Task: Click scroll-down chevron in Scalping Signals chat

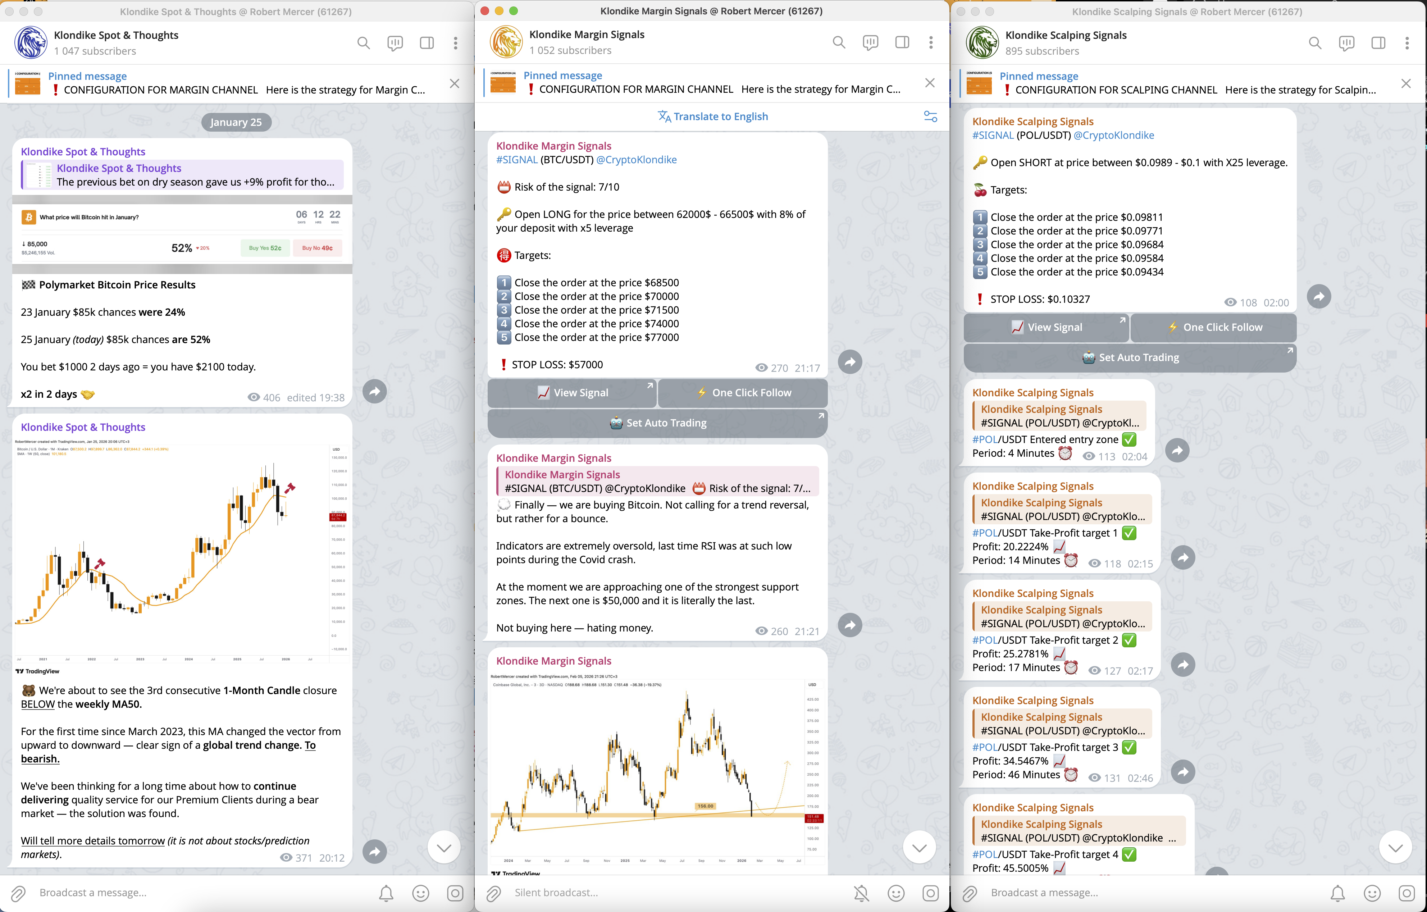Action: [x=1395, y=847]
